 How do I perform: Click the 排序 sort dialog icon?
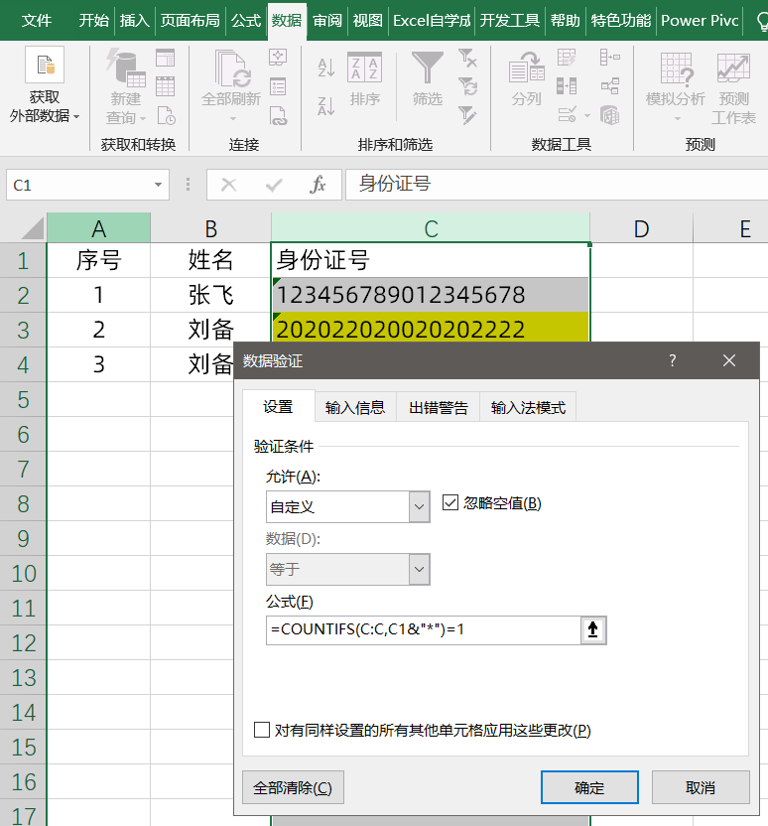(x=364, y=69)
